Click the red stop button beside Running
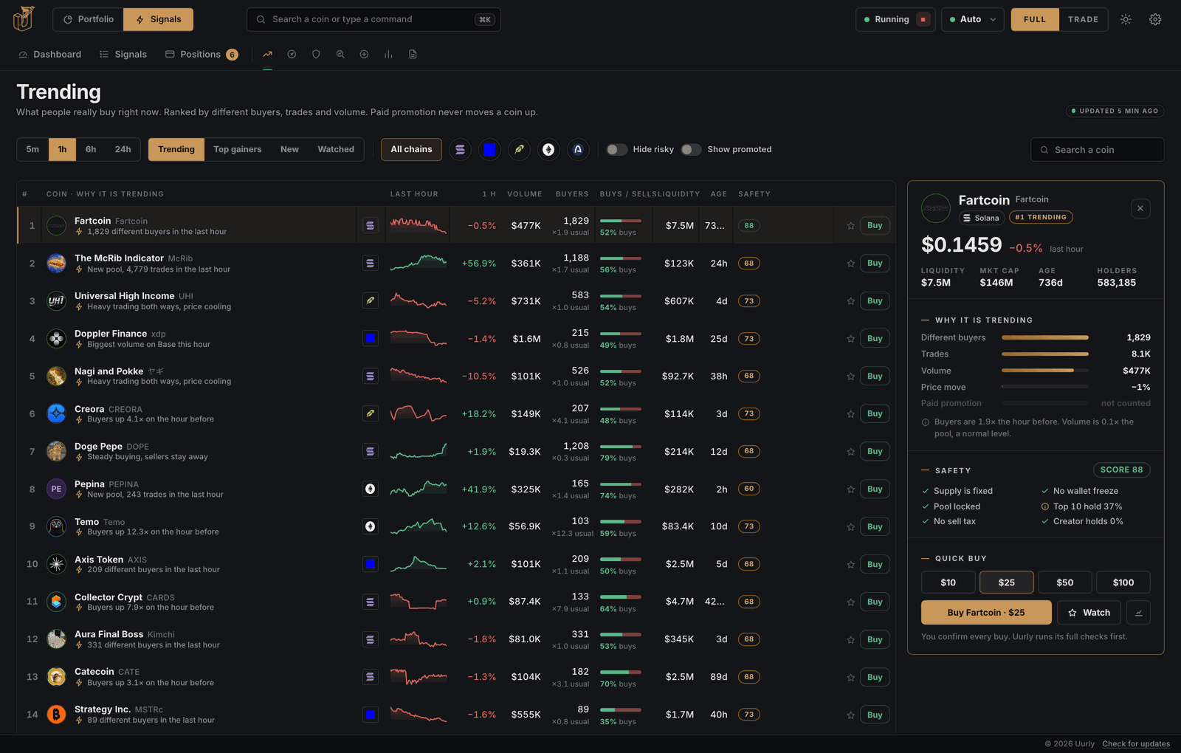This screenshot has height=753, width=1181. (x=923, y=19)
